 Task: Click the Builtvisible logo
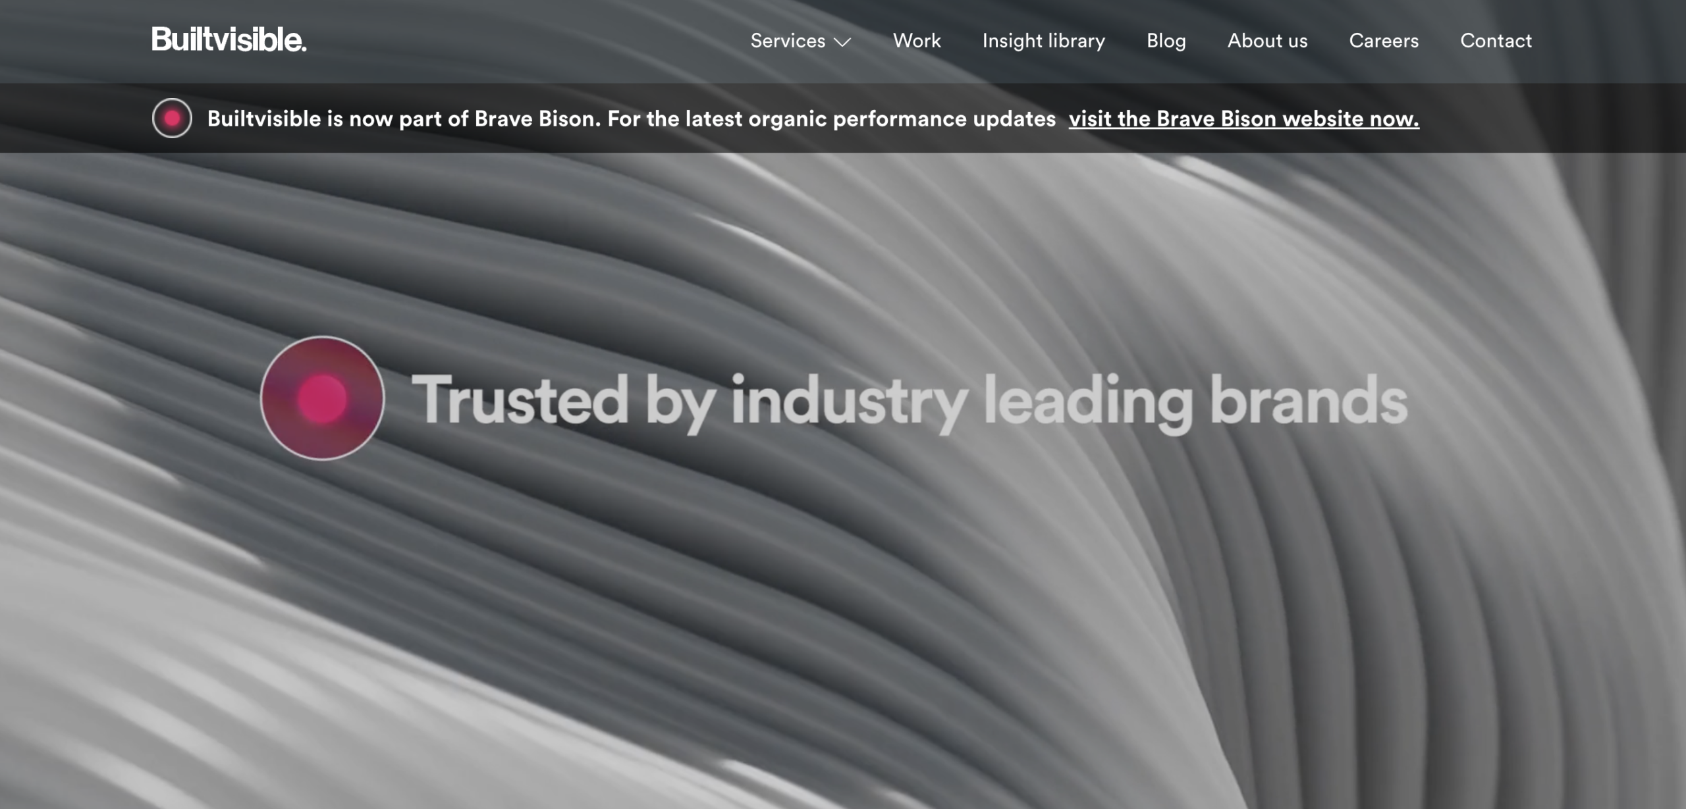(229, 40)
